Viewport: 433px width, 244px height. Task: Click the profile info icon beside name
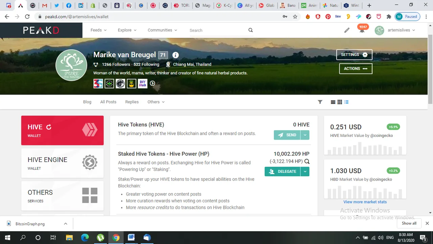175,55
